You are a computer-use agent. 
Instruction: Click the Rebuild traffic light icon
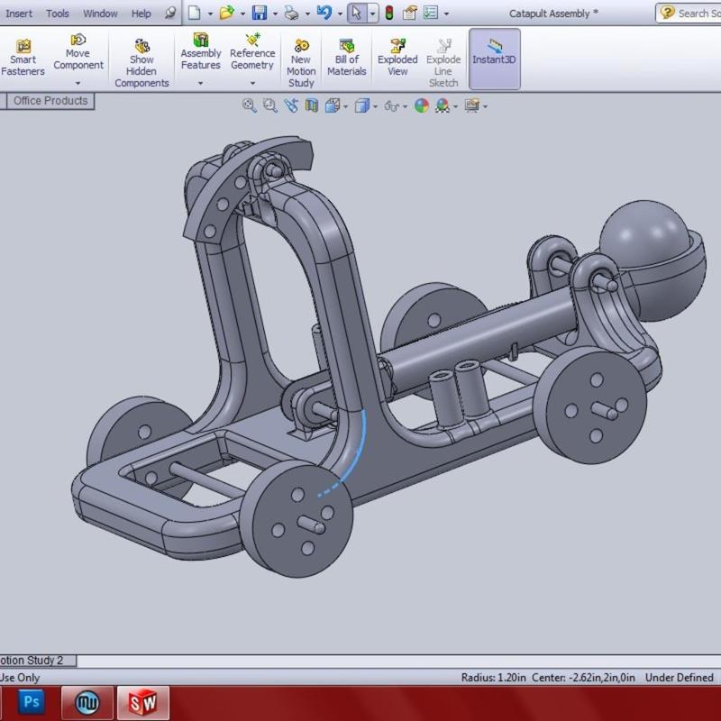coord(388,14)
